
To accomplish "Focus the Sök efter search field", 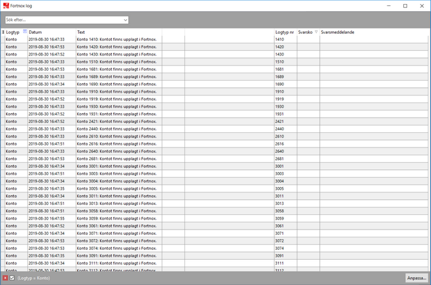I will coord(63,20).
